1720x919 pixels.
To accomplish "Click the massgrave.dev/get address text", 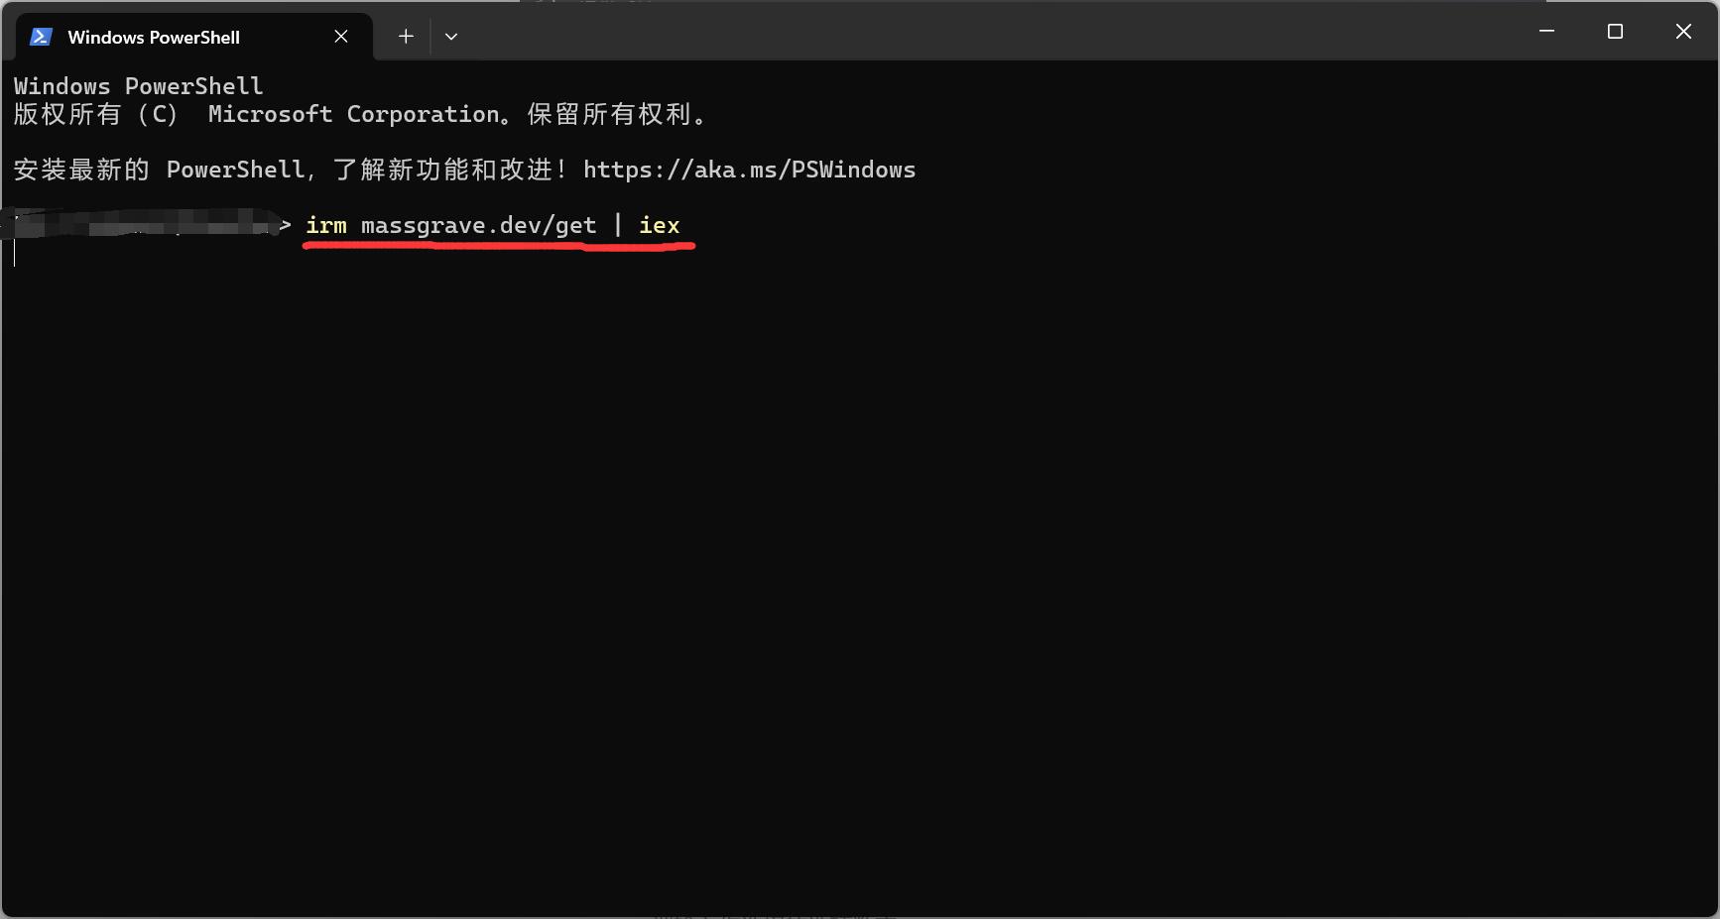I will (479, 226).
